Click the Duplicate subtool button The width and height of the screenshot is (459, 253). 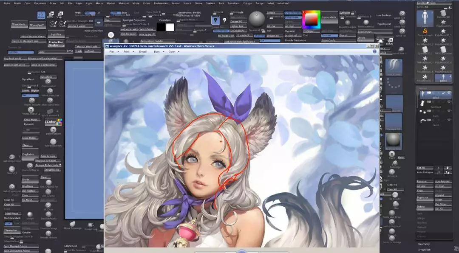[x=425, y=197]
